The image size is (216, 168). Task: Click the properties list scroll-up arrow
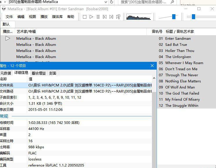[x=154, y=78]
